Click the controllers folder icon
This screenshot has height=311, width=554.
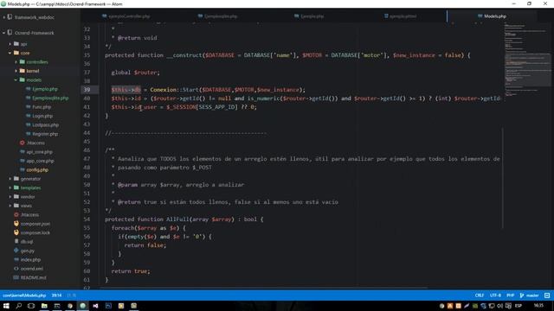pyautogui.click(x=23, y=62)
